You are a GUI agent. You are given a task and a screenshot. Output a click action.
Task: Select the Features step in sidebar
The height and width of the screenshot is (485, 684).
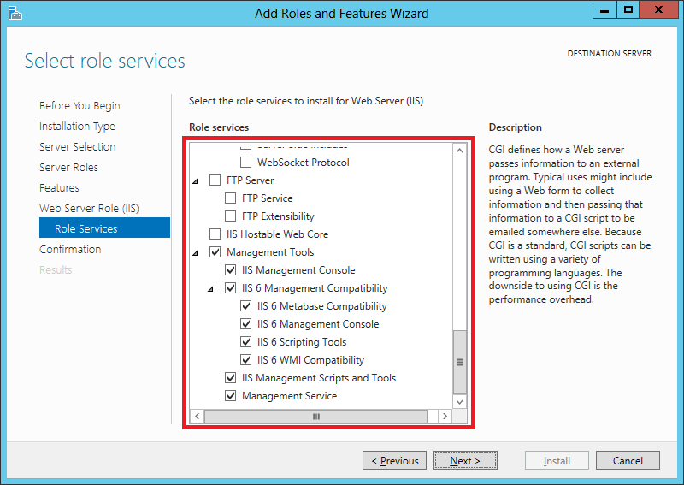59,187
